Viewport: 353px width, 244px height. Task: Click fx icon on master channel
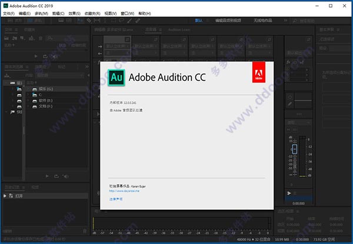(288, 62)
